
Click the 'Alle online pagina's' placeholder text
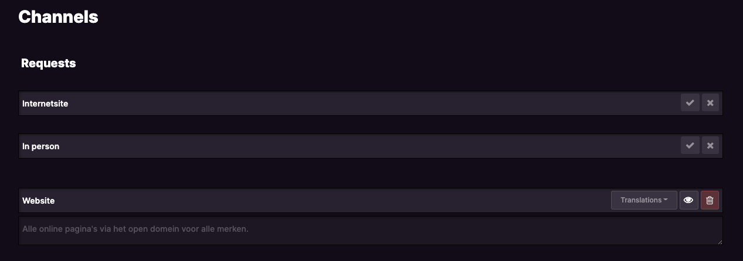(x=135, y=229)
